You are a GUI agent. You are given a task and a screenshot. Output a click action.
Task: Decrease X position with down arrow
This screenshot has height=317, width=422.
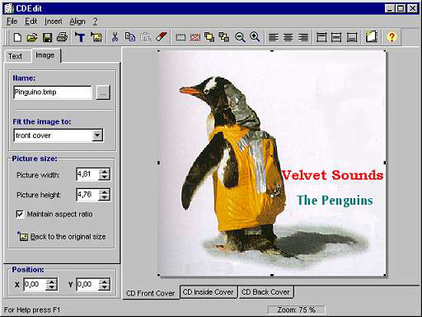(x=52, y=287)
